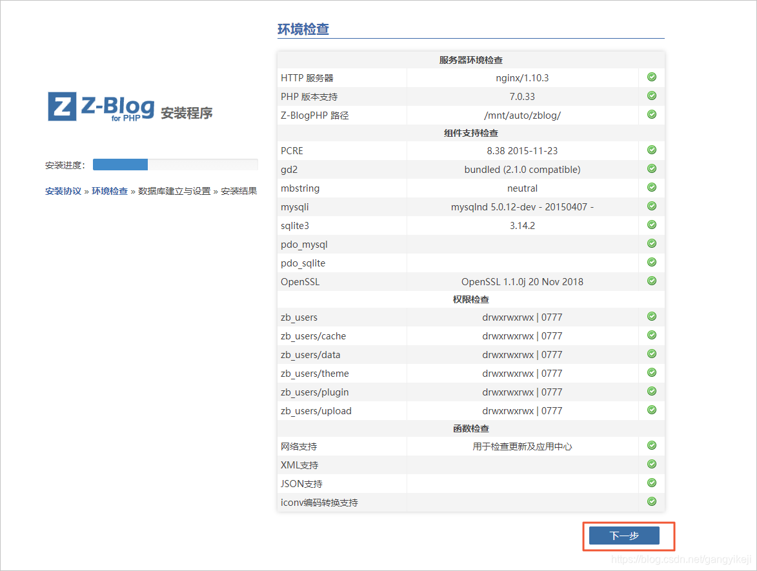The width and height of the screenshot is (757, 571).
Task: Click the zb_users/upload label
Action: point(316,411)
